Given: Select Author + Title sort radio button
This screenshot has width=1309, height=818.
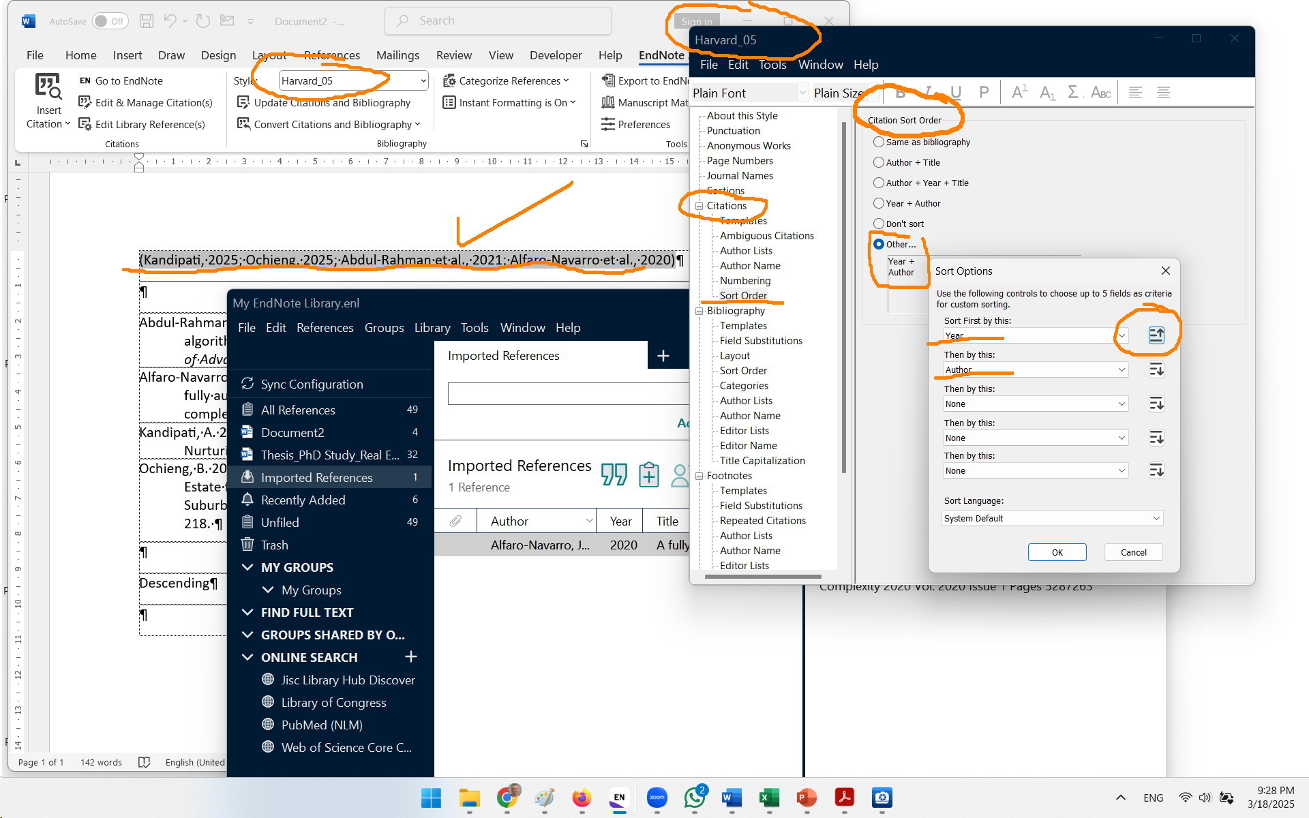Looking at the screenshot, I should coord(879,162).
